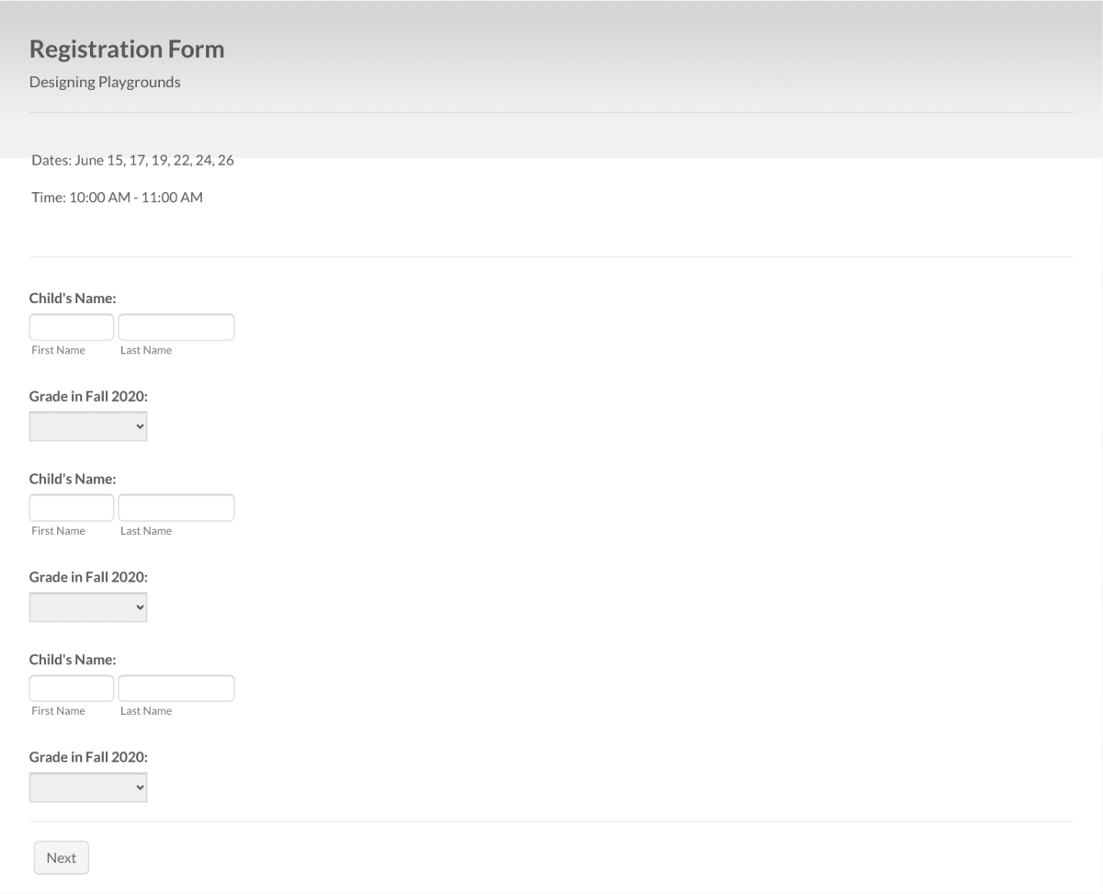1103x894 pixels.
Task: Click the Last Name field for the first child
Action: [x=176, y=326]
